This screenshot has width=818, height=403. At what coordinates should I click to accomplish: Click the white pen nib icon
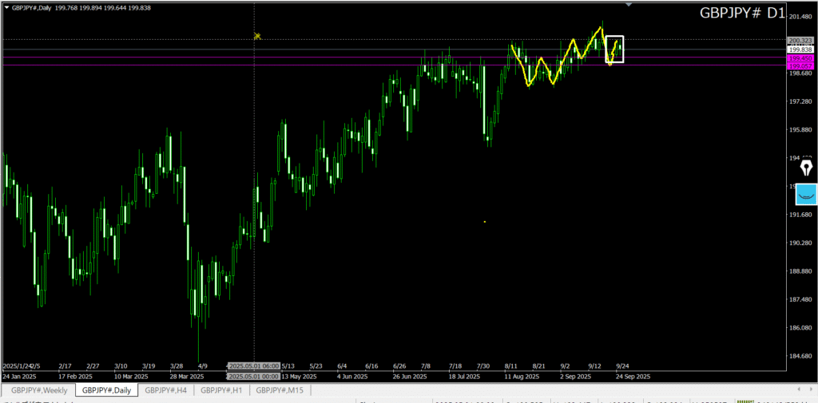pos(806,167)
